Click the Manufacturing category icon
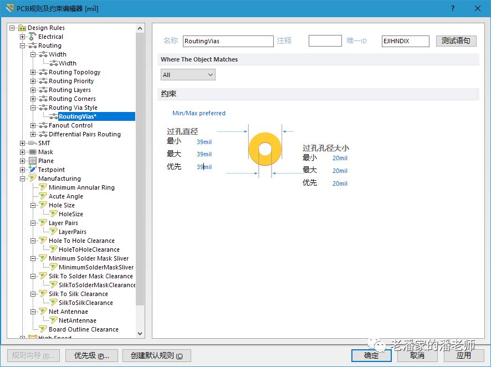 [33, 179]
